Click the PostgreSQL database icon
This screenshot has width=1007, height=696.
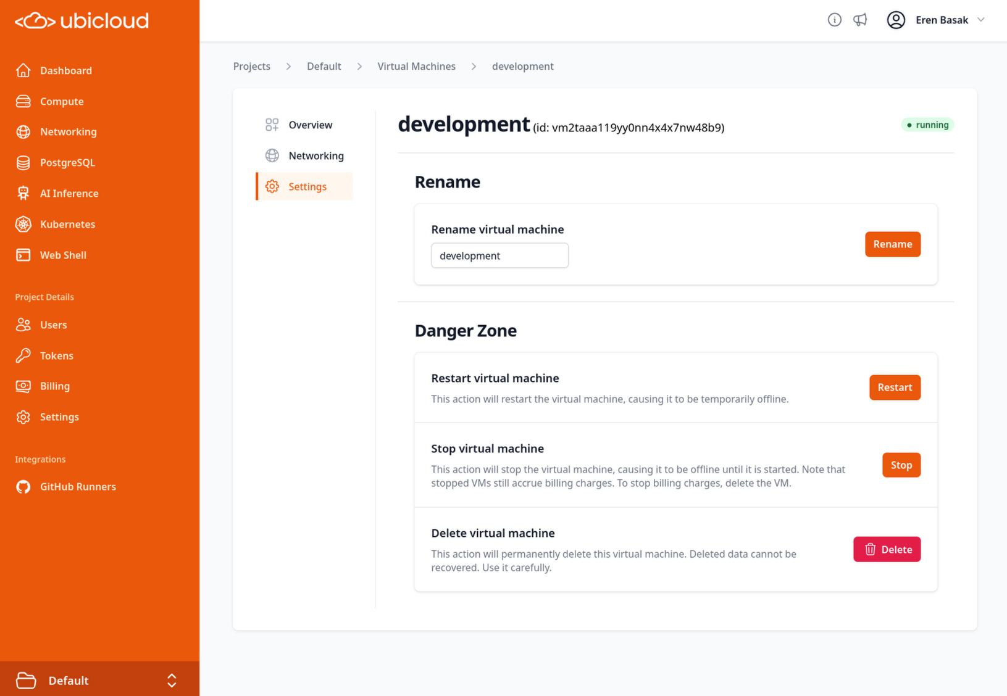(x=23, y=163)
